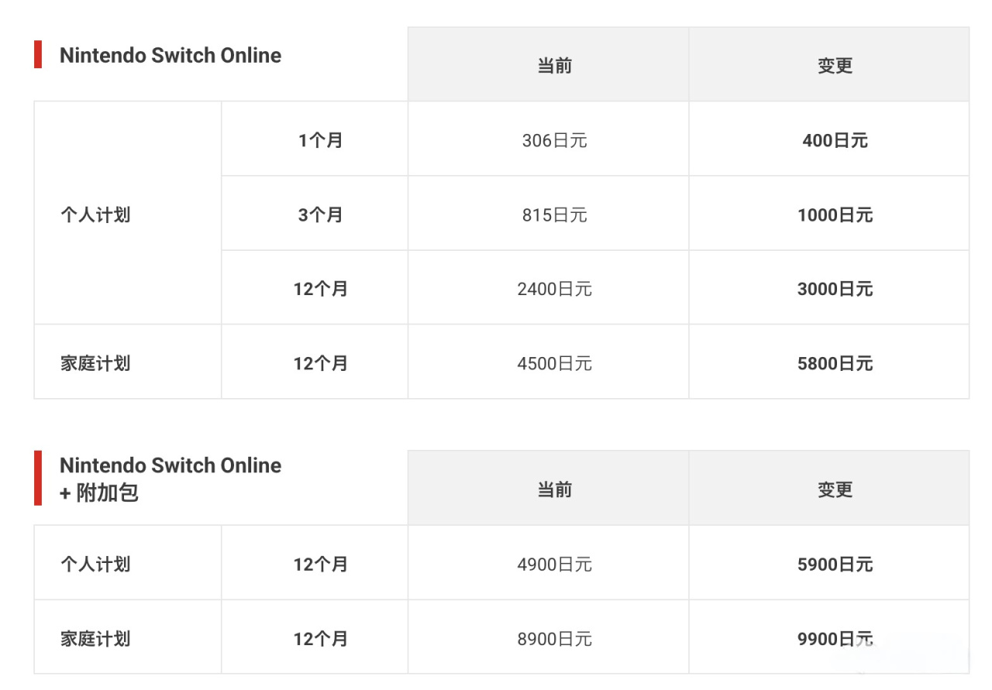Select the 5900日元 expansion pack price

click(x=835, y=565)
